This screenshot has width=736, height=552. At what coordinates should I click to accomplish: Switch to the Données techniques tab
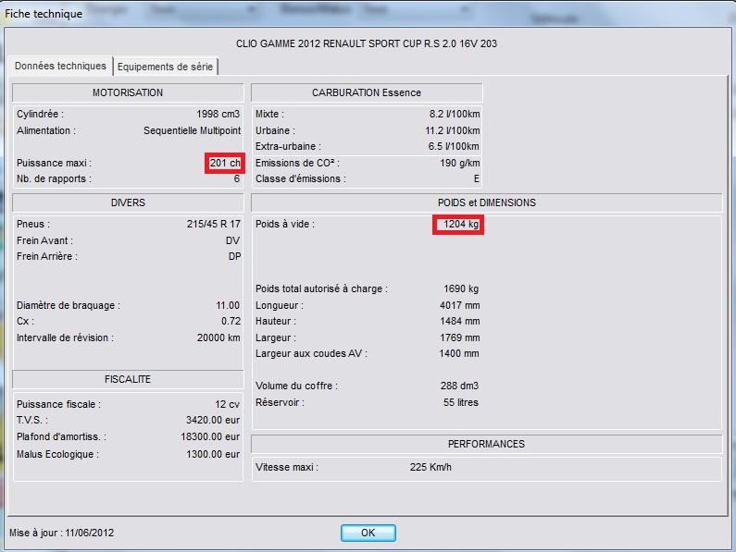coord(60,67)
